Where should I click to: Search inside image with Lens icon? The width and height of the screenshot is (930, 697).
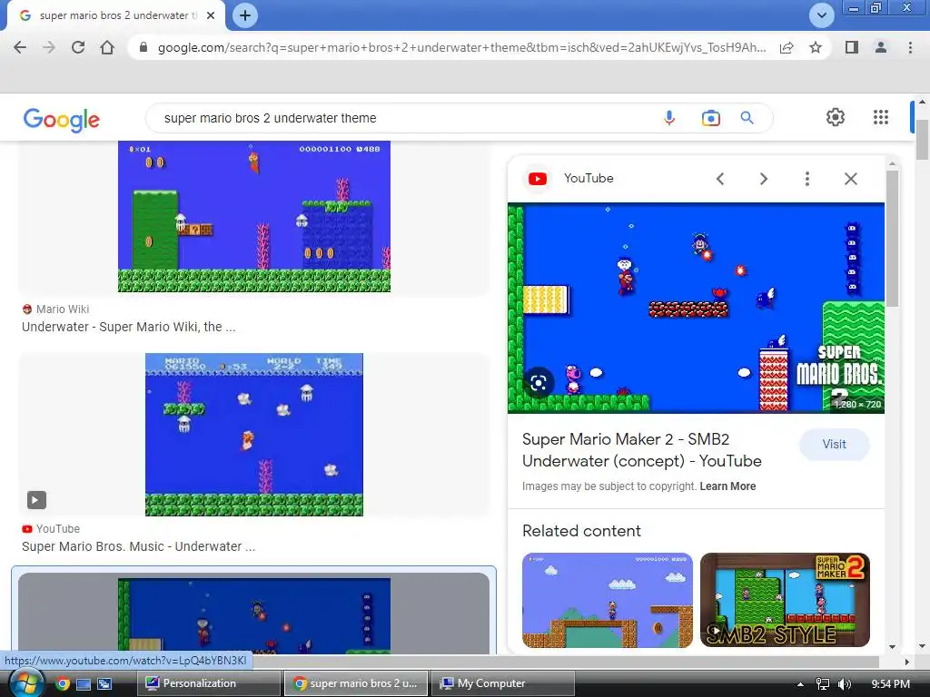pos(539,383)
